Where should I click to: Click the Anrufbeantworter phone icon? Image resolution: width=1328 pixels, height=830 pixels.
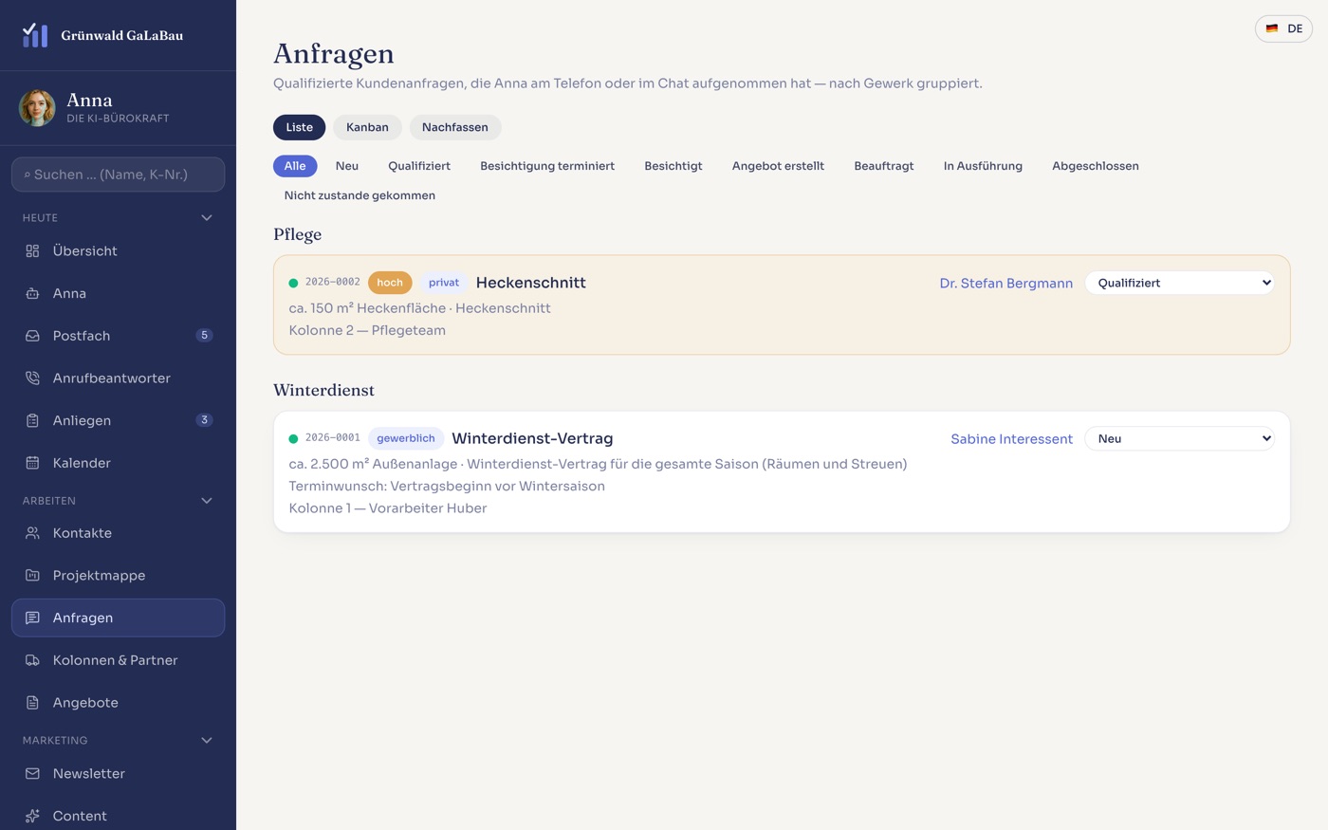[x=32, y=378]
